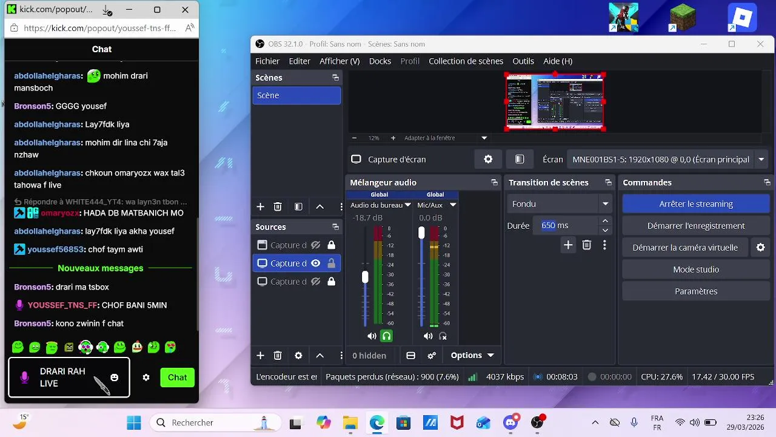776x437 pixels.
Task: Click Arrêter le streaming button
Action: 696,204
